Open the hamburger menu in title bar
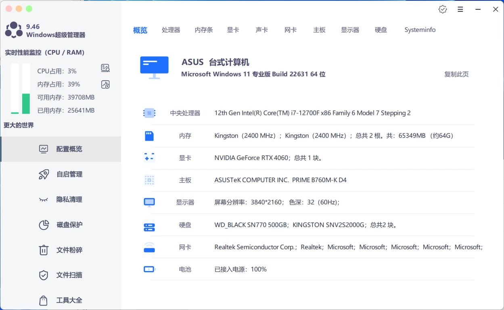 coord(460,9)
